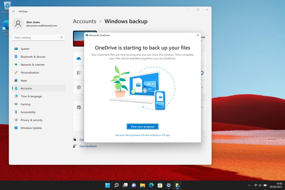Collapse the section beside the globe icon

(202, 107)
